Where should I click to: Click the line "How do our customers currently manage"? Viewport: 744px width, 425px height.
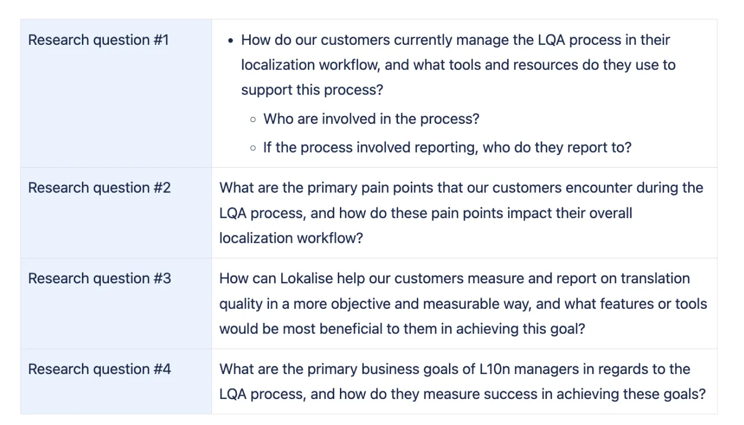[x=455, y=40]
